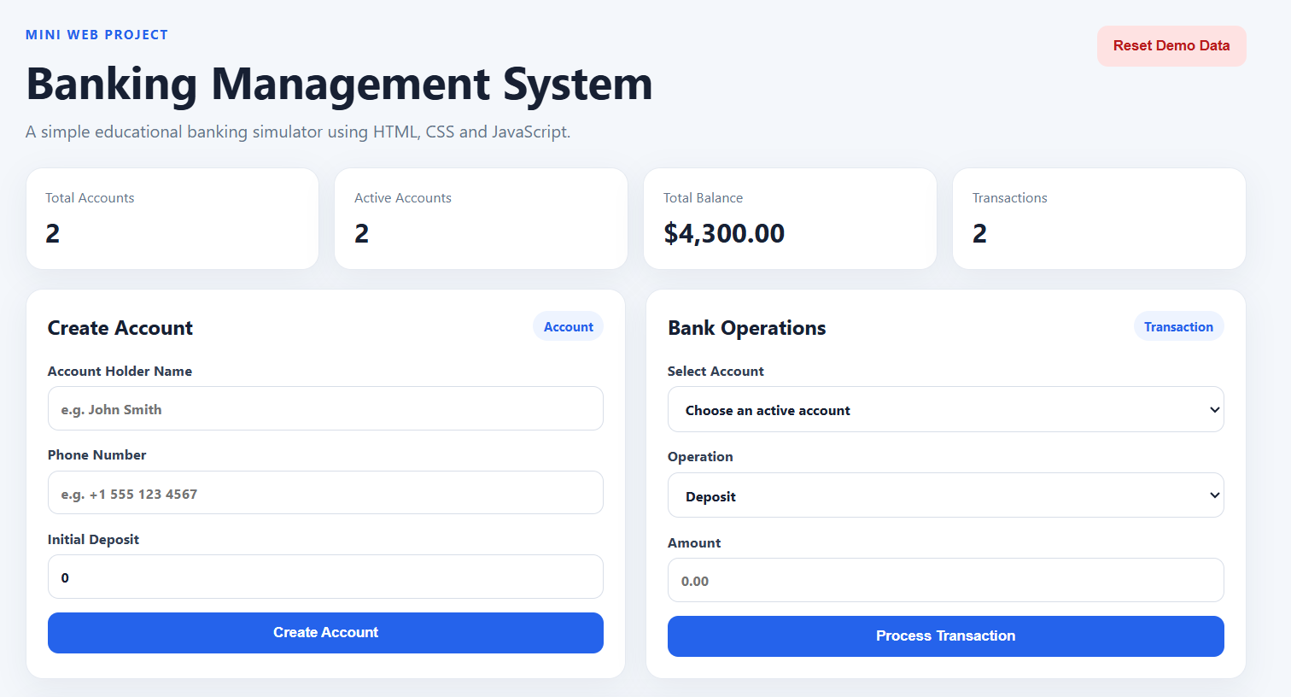The image size is (1291, 697).
Task: Click the Initial Deposit label
Action: [93, 539]
